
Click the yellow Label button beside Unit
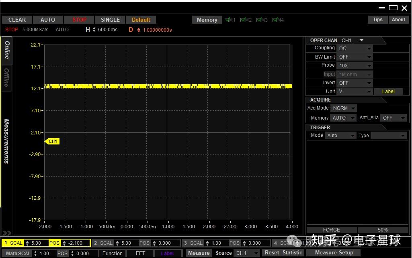388,91
